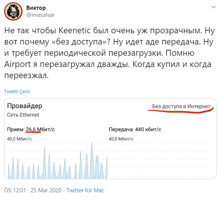
Task: Click the tallest peak in receive graph
Action: 92,144
